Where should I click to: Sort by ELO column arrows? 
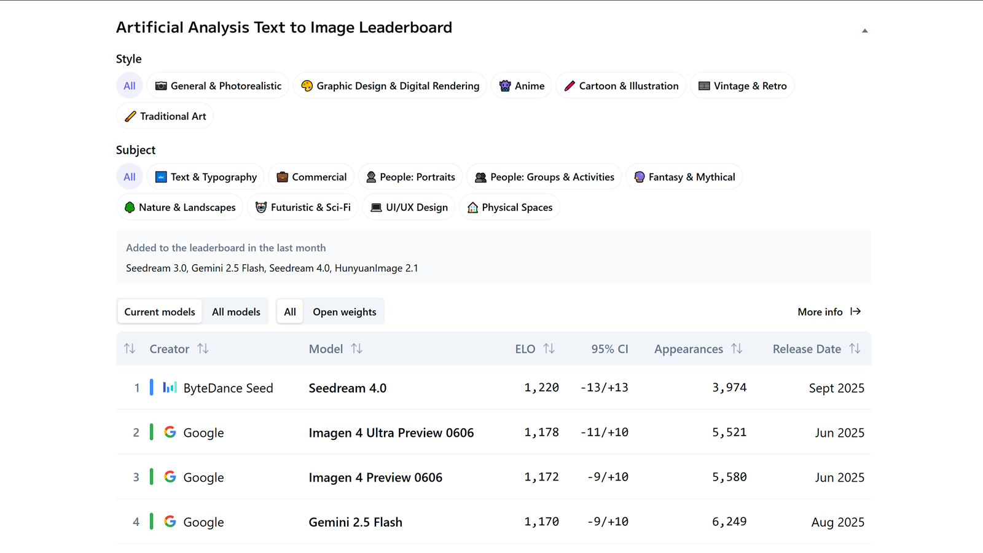point(549,349)
